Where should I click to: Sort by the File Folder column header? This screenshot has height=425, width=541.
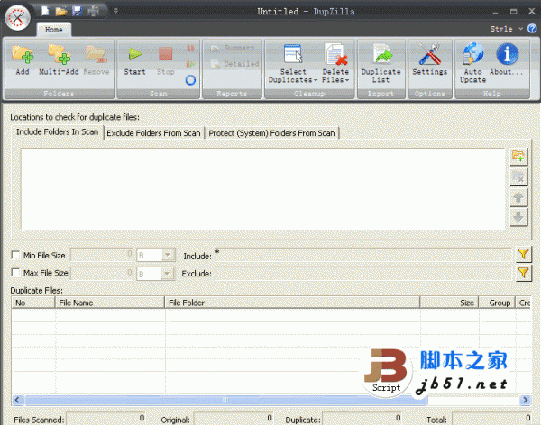(292, 303)
